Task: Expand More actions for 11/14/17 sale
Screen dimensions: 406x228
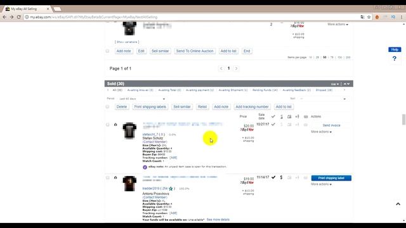Action: pyautogui.click(x=322, y=184)
